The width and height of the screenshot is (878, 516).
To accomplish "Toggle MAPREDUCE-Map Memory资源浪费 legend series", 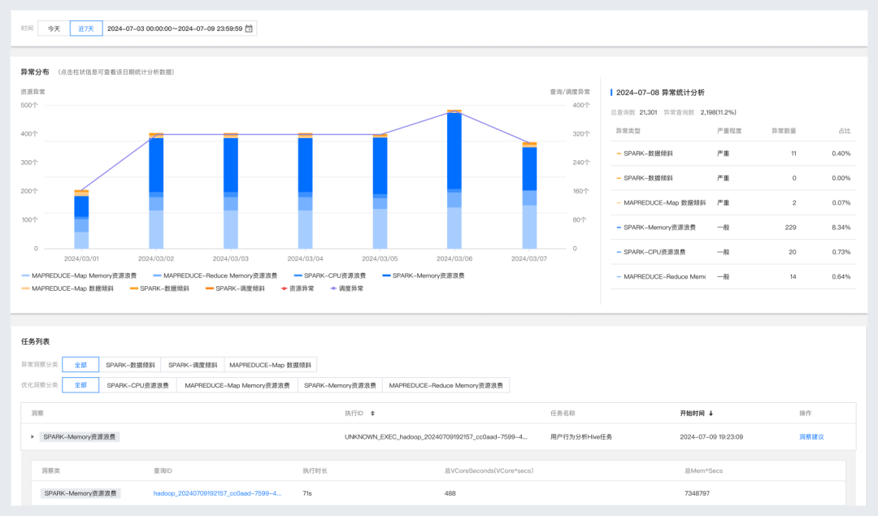I will click(x=79, y=275).
